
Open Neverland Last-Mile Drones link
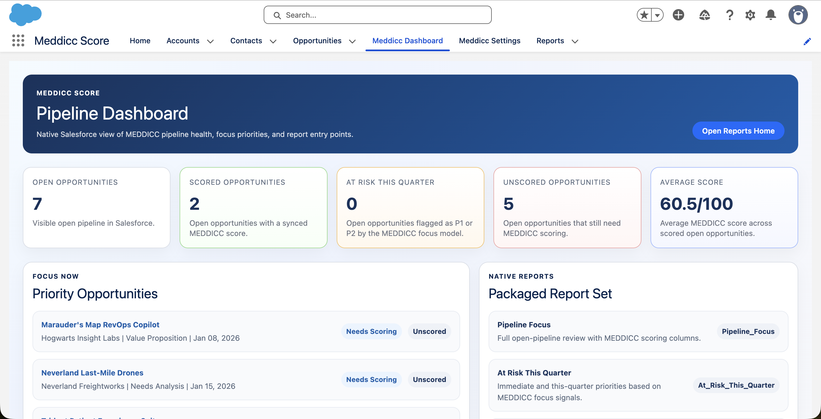tap(92, 373)
